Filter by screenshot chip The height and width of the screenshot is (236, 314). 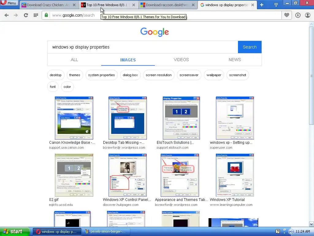click(x=238, y=75)
